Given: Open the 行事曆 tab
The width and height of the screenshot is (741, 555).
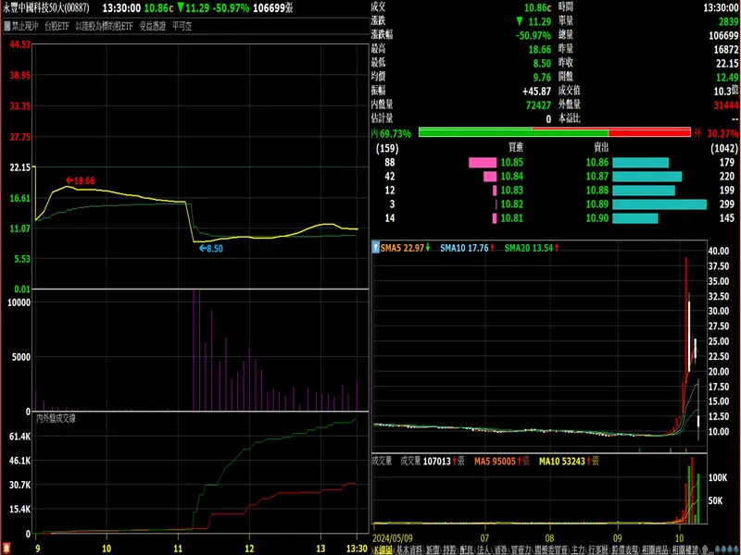Looking at the screenshot, I should click(x=597, y=549).
